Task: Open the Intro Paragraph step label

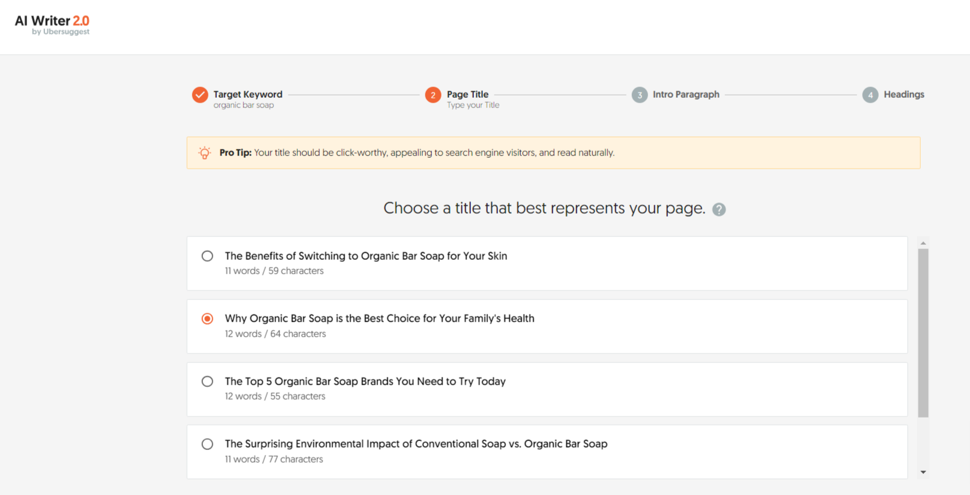Action: click(x=686, y=94)
